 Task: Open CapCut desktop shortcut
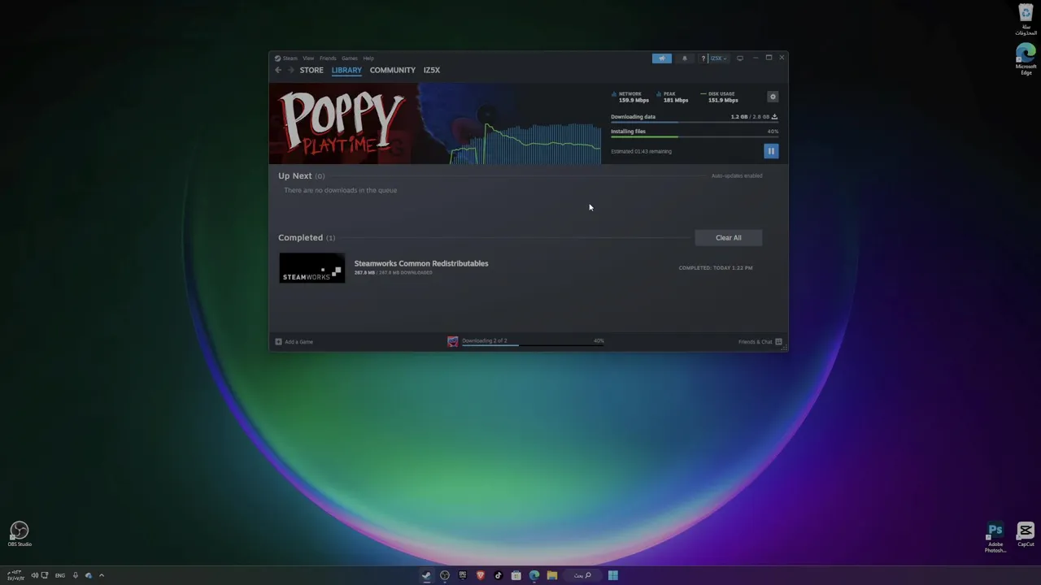(x=1026, y=535)
